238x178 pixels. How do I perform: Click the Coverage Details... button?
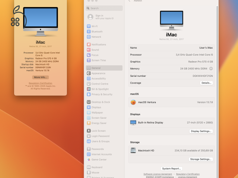tap(206, 83)
